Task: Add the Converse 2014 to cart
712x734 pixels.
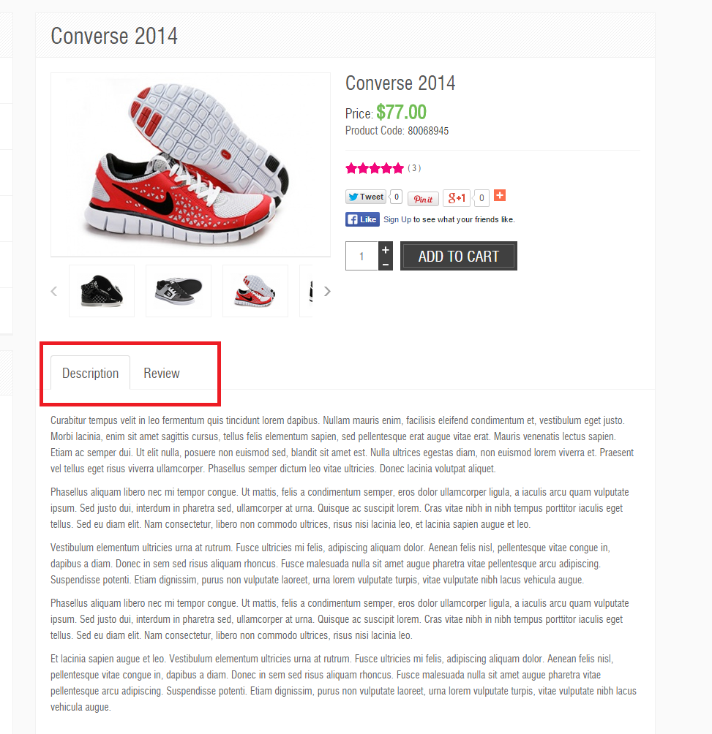Action: 459,256
